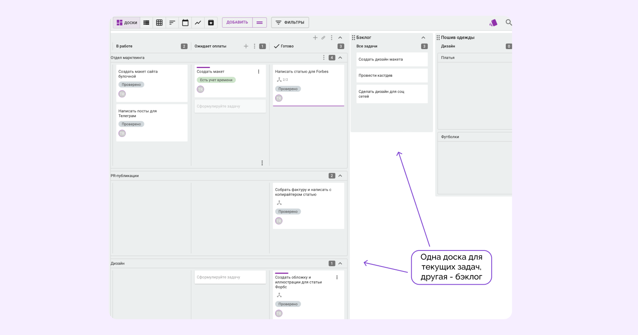Image resolution: width=638 pixels, height=335 pixels.
Task: Switch to the list view icon
Action: point(146,23)
